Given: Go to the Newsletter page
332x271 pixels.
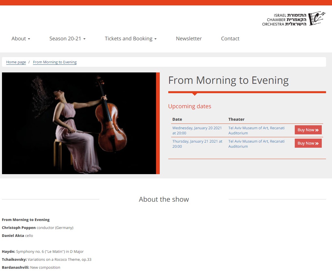Looking at the screenshot, I should [189, 39].
